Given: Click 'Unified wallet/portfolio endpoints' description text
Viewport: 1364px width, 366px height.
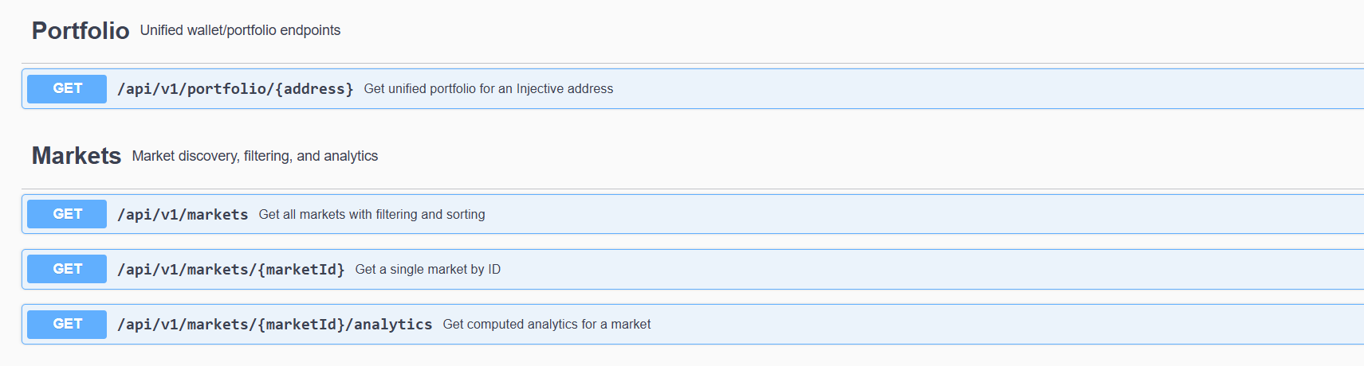Looking at the screenshot, I should [x=240, y=30].
